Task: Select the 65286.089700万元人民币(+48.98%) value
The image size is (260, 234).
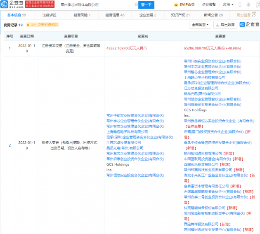Action: 213,48
